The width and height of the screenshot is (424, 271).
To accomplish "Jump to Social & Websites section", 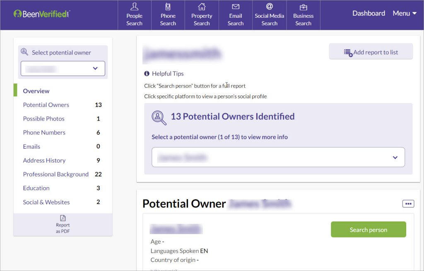I will pyautogui.click(x=46, y=202).
